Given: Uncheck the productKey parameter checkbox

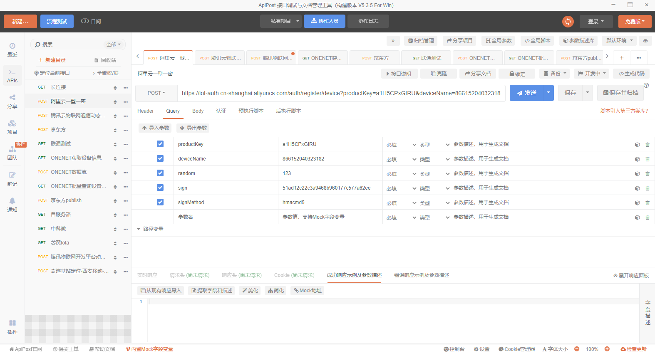Looking at the screenshot, I should (160, 144).
